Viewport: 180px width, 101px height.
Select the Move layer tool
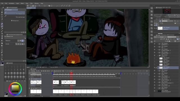point(2,17)
